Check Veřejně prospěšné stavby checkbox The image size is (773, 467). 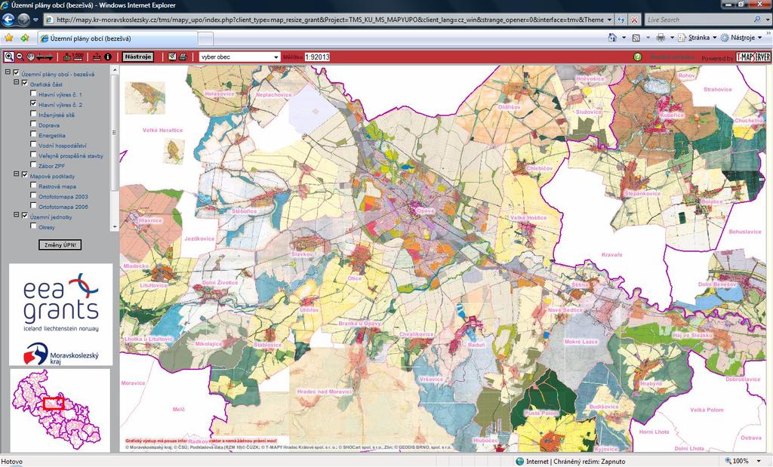[x=33, y=155]
